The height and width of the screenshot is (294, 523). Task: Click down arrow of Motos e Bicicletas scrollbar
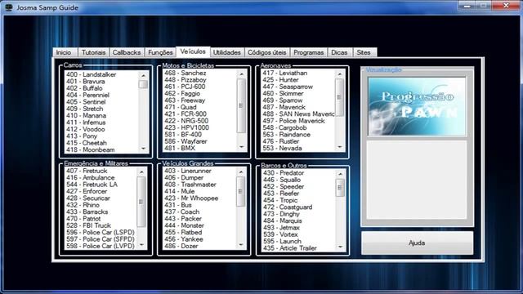[242, 147]
